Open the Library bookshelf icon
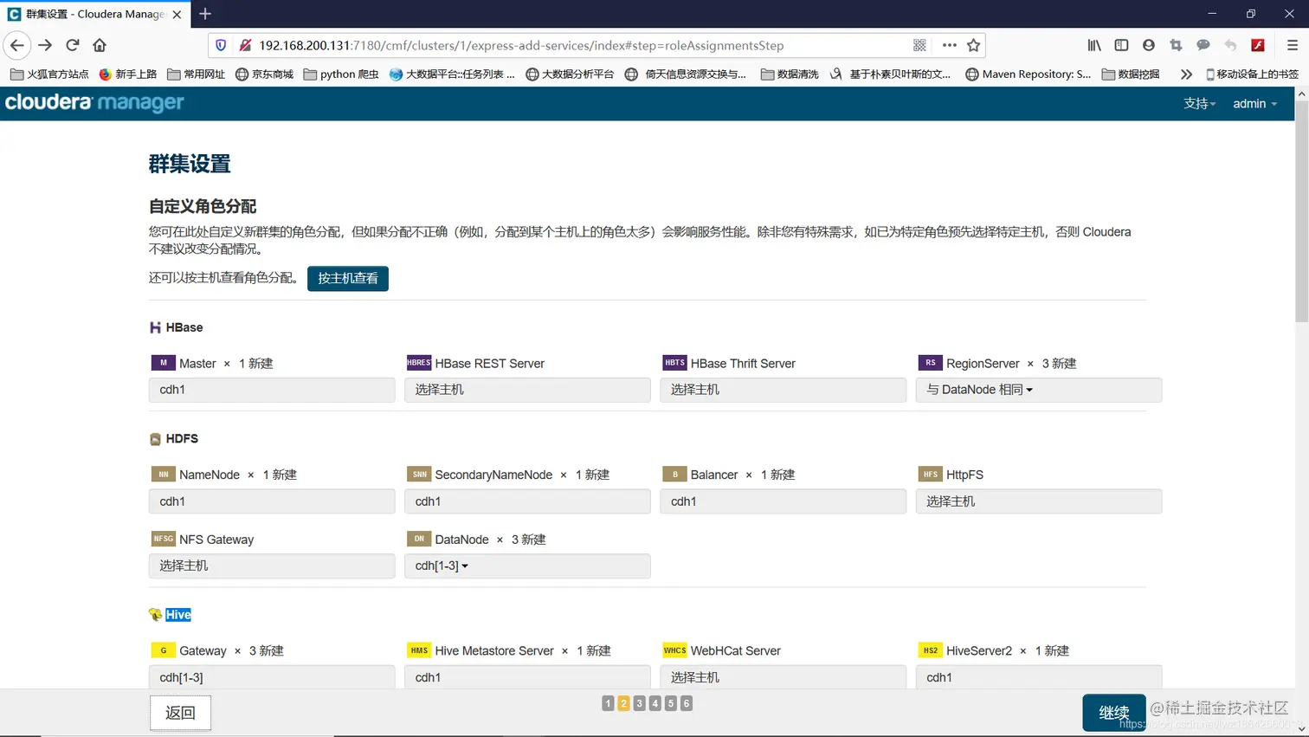Screen dimensions: 1309x737 click(x=1094, y=45)
